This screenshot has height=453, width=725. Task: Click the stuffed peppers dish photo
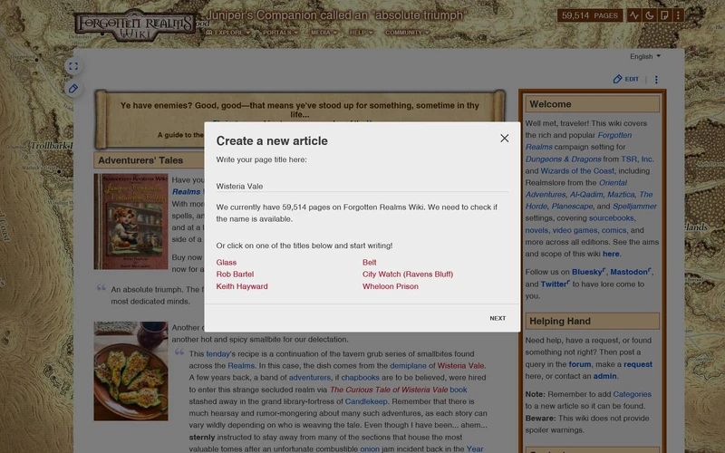click(x=130, y=371)
